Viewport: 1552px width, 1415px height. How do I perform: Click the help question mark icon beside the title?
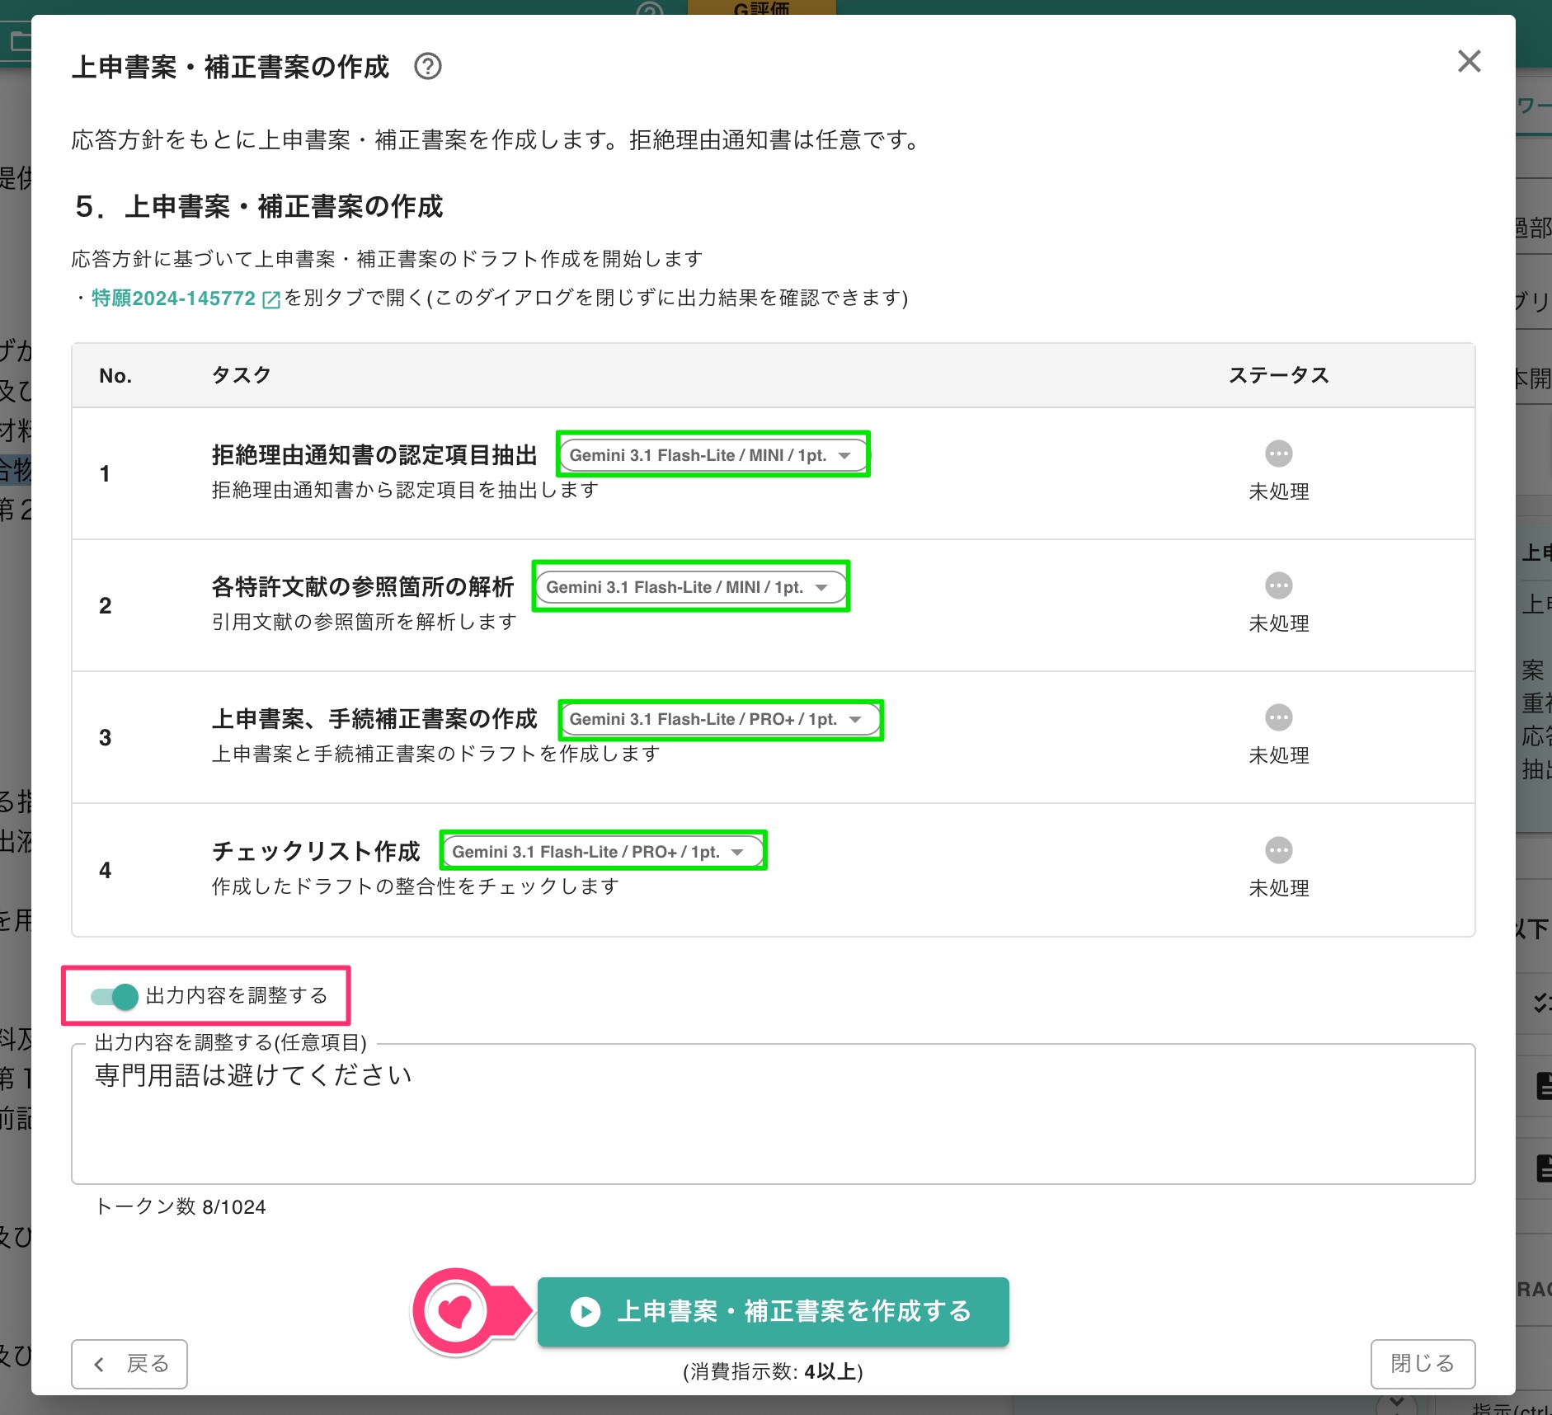[x=428, y=66]
